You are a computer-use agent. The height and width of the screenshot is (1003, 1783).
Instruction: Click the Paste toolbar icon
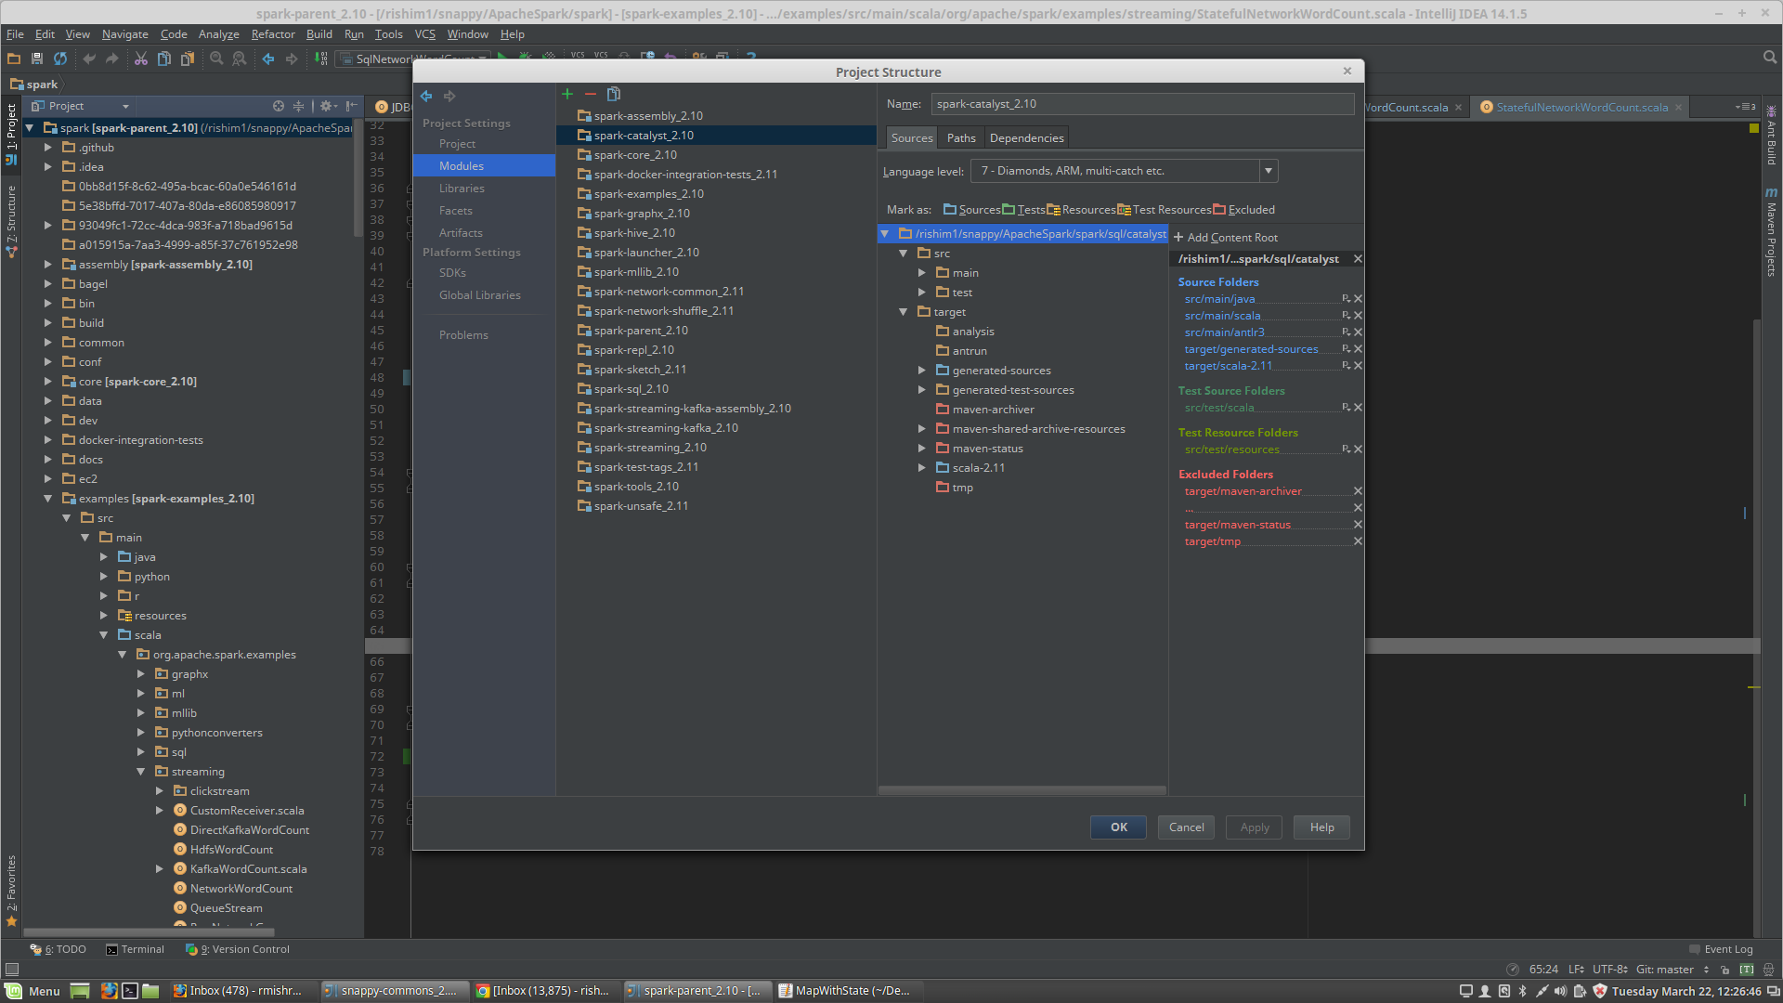point(188,59)
